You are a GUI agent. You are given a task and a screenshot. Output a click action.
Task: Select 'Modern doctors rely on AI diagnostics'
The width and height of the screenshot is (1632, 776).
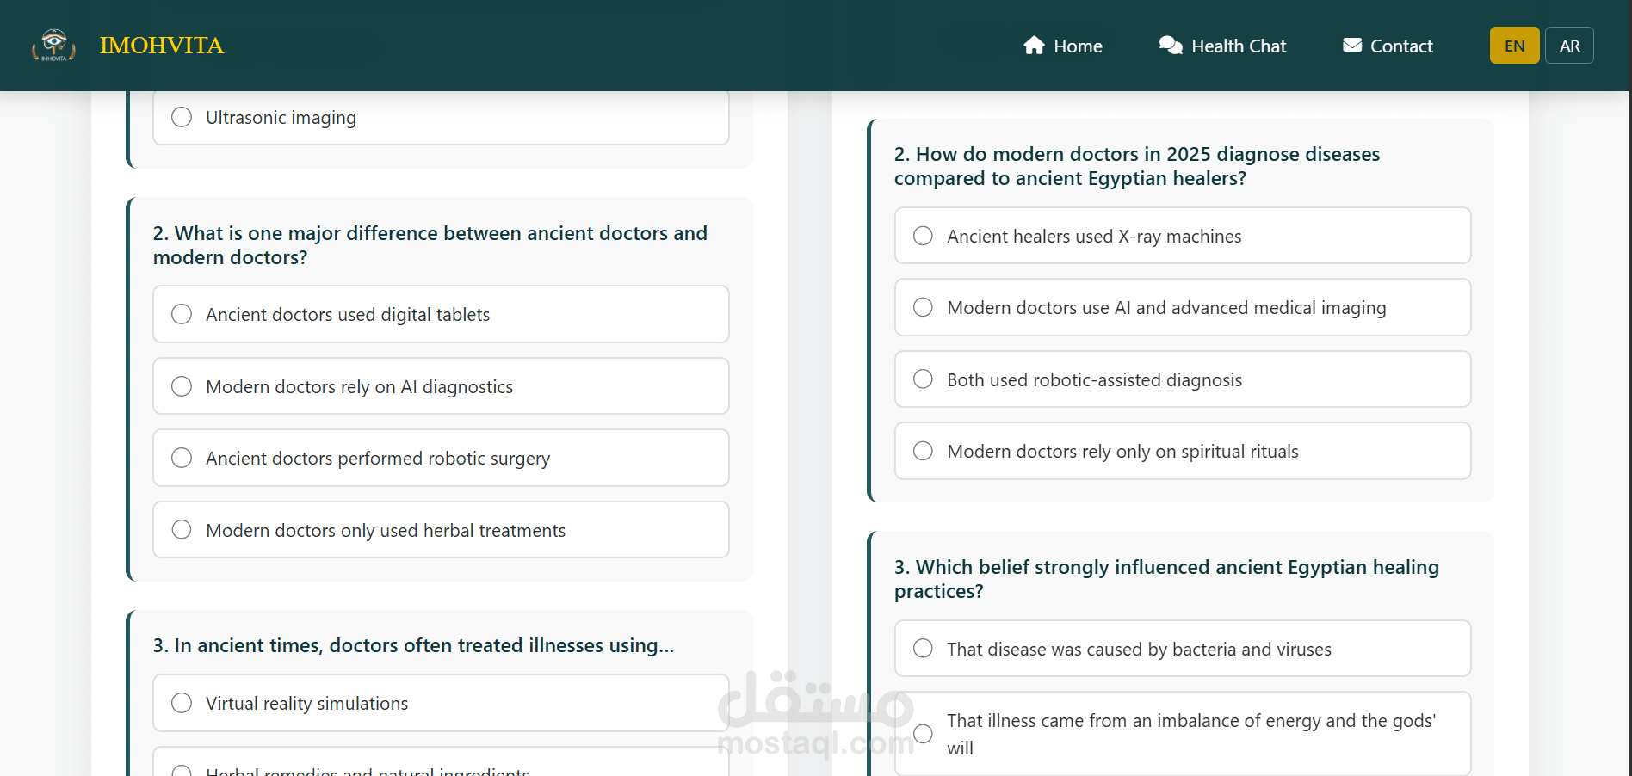coord(182,387)
